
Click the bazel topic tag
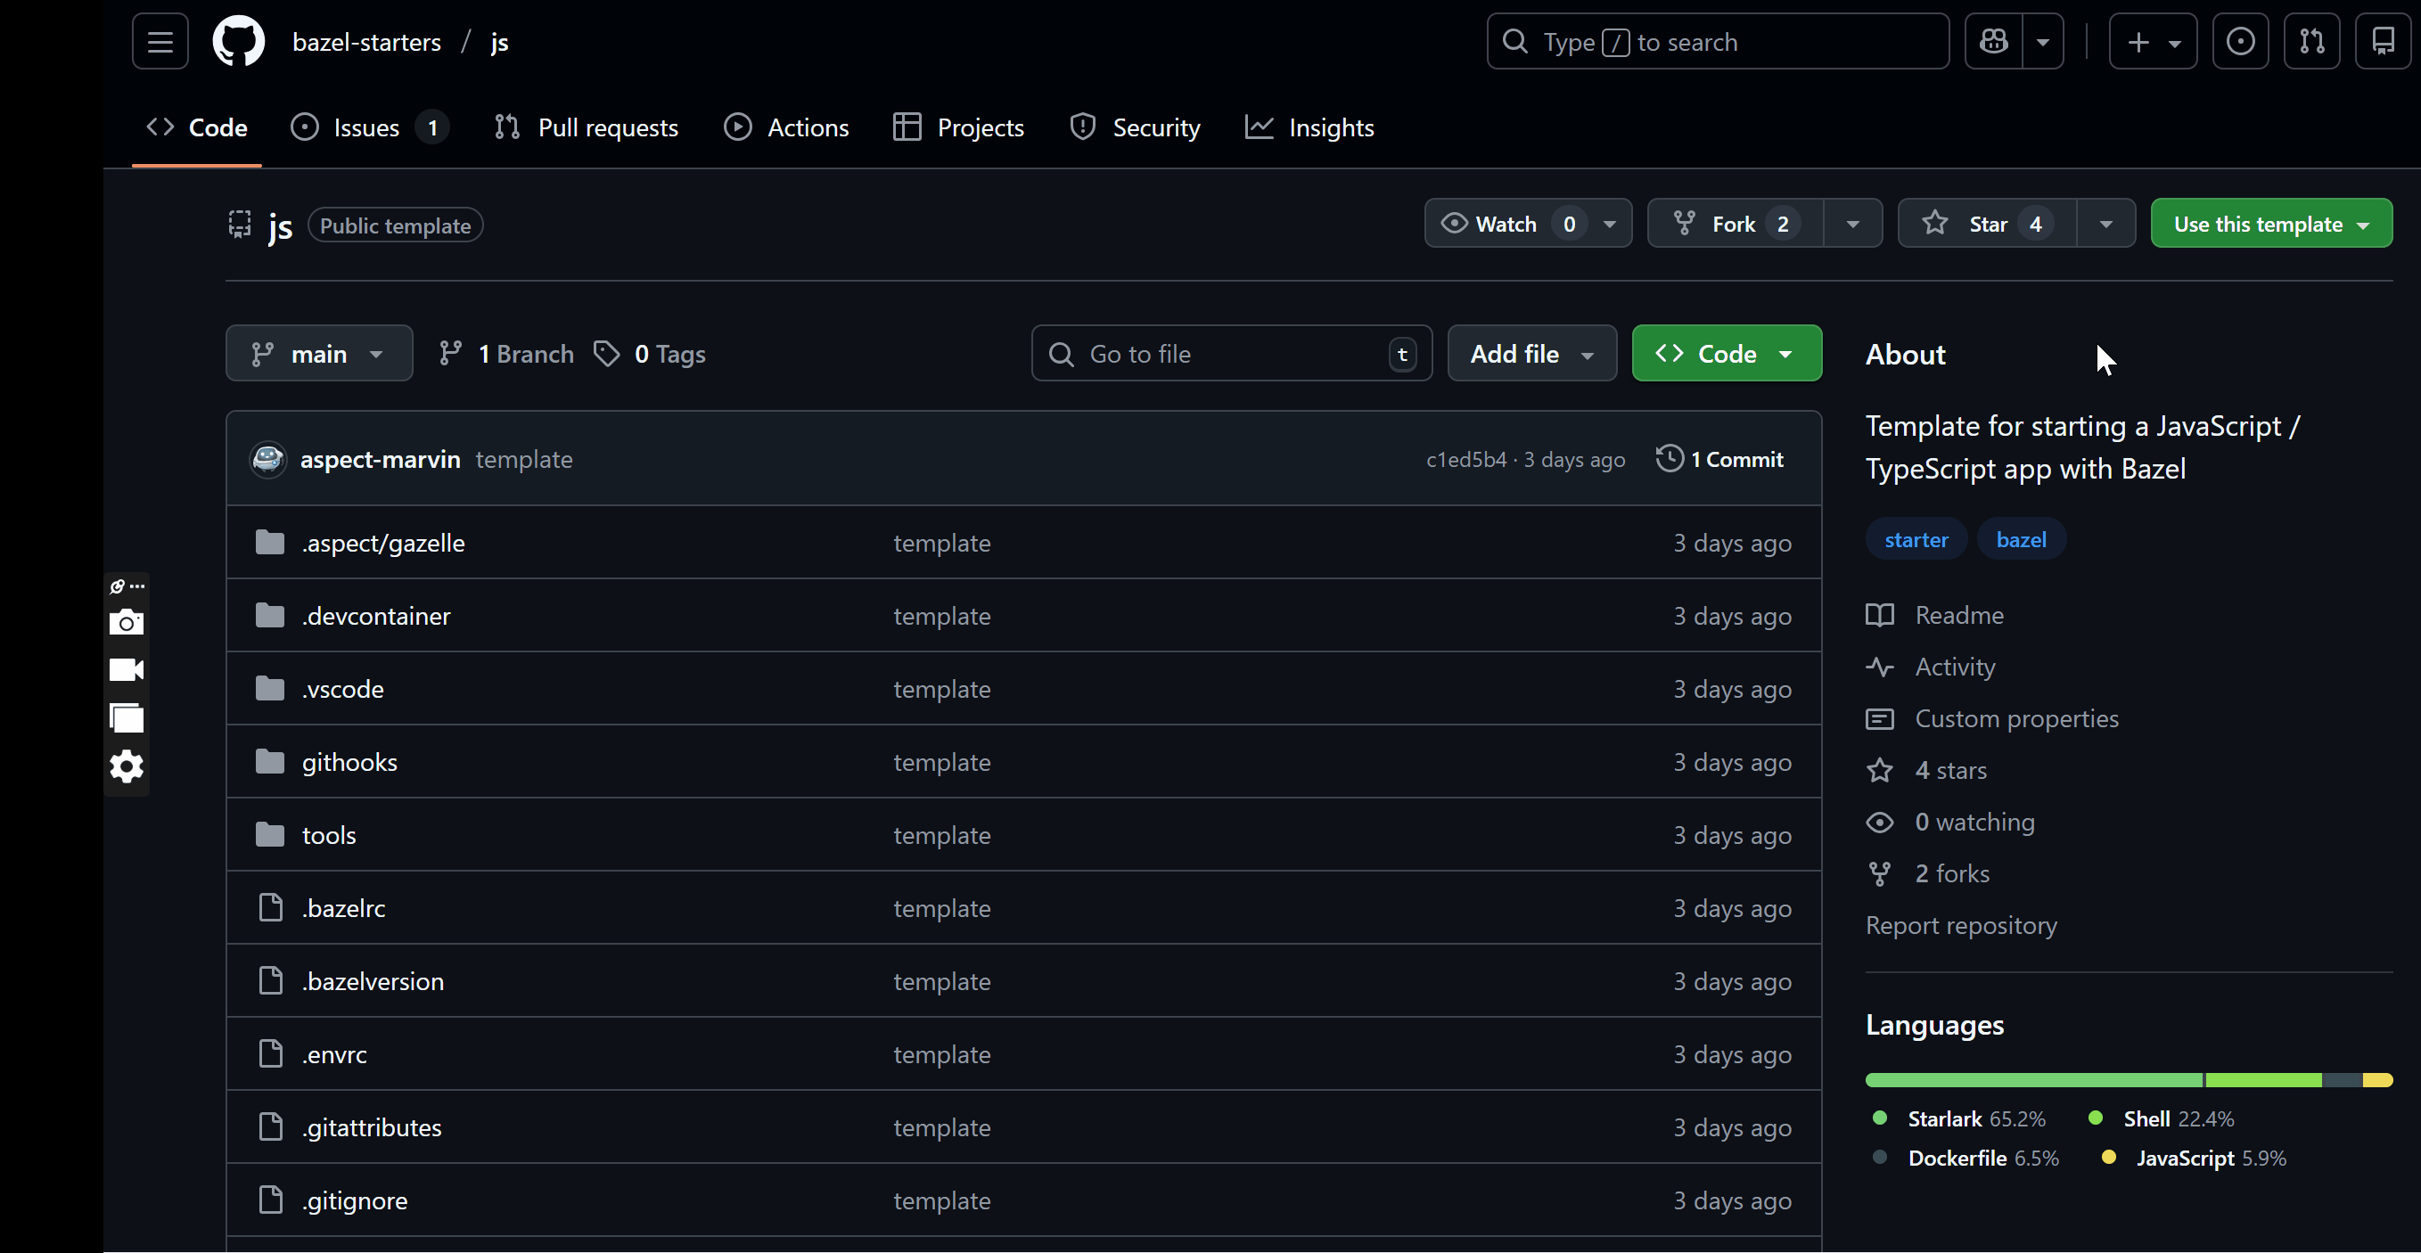[2022, 539]
